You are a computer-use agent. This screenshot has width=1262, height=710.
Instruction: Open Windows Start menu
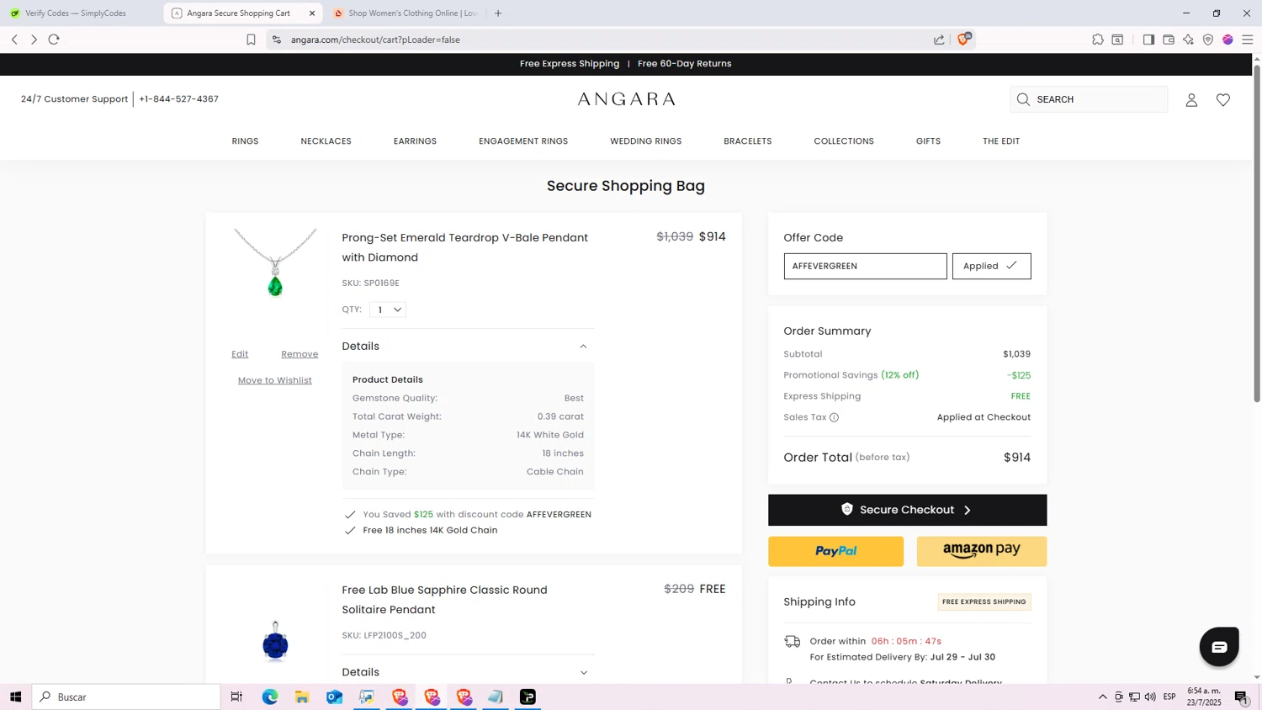point(15,697)
